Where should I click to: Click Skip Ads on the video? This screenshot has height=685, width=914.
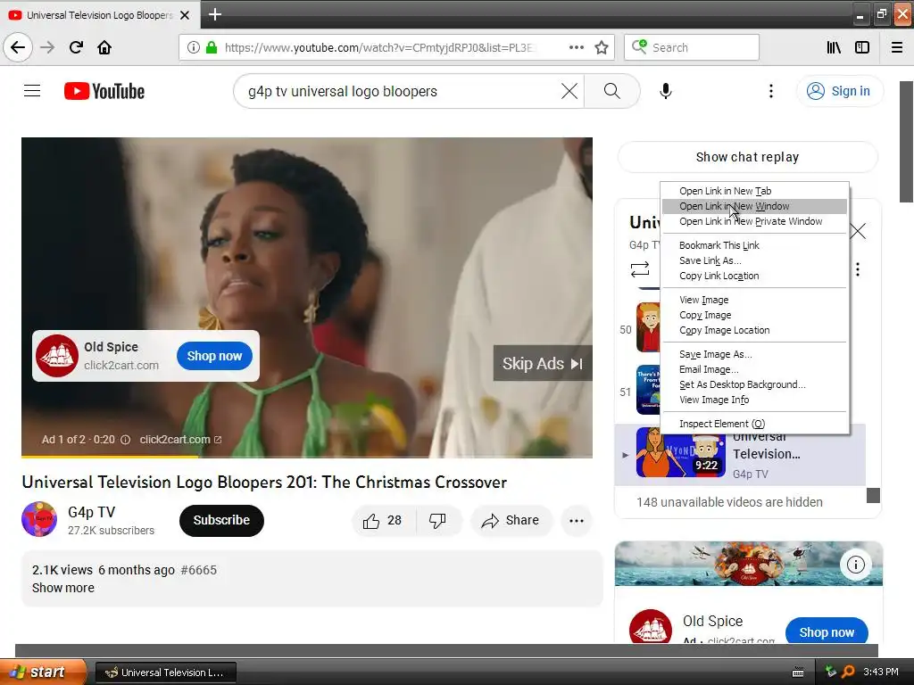click(542, 364)
